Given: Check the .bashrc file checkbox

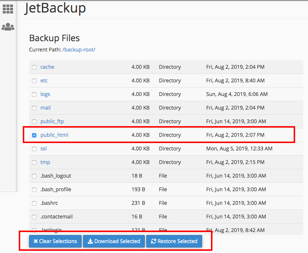Looking at the screenshot, I should click(x=34, y=203).
